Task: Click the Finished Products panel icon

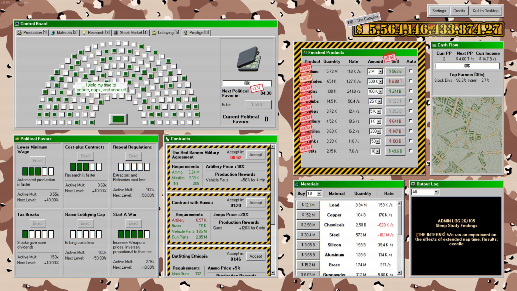Action: [x=305, y=53]
